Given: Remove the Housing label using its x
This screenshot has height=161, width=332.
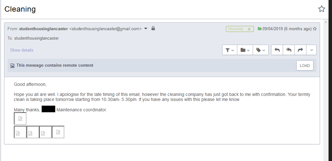Looking at the screenshot, I should 249,29.
